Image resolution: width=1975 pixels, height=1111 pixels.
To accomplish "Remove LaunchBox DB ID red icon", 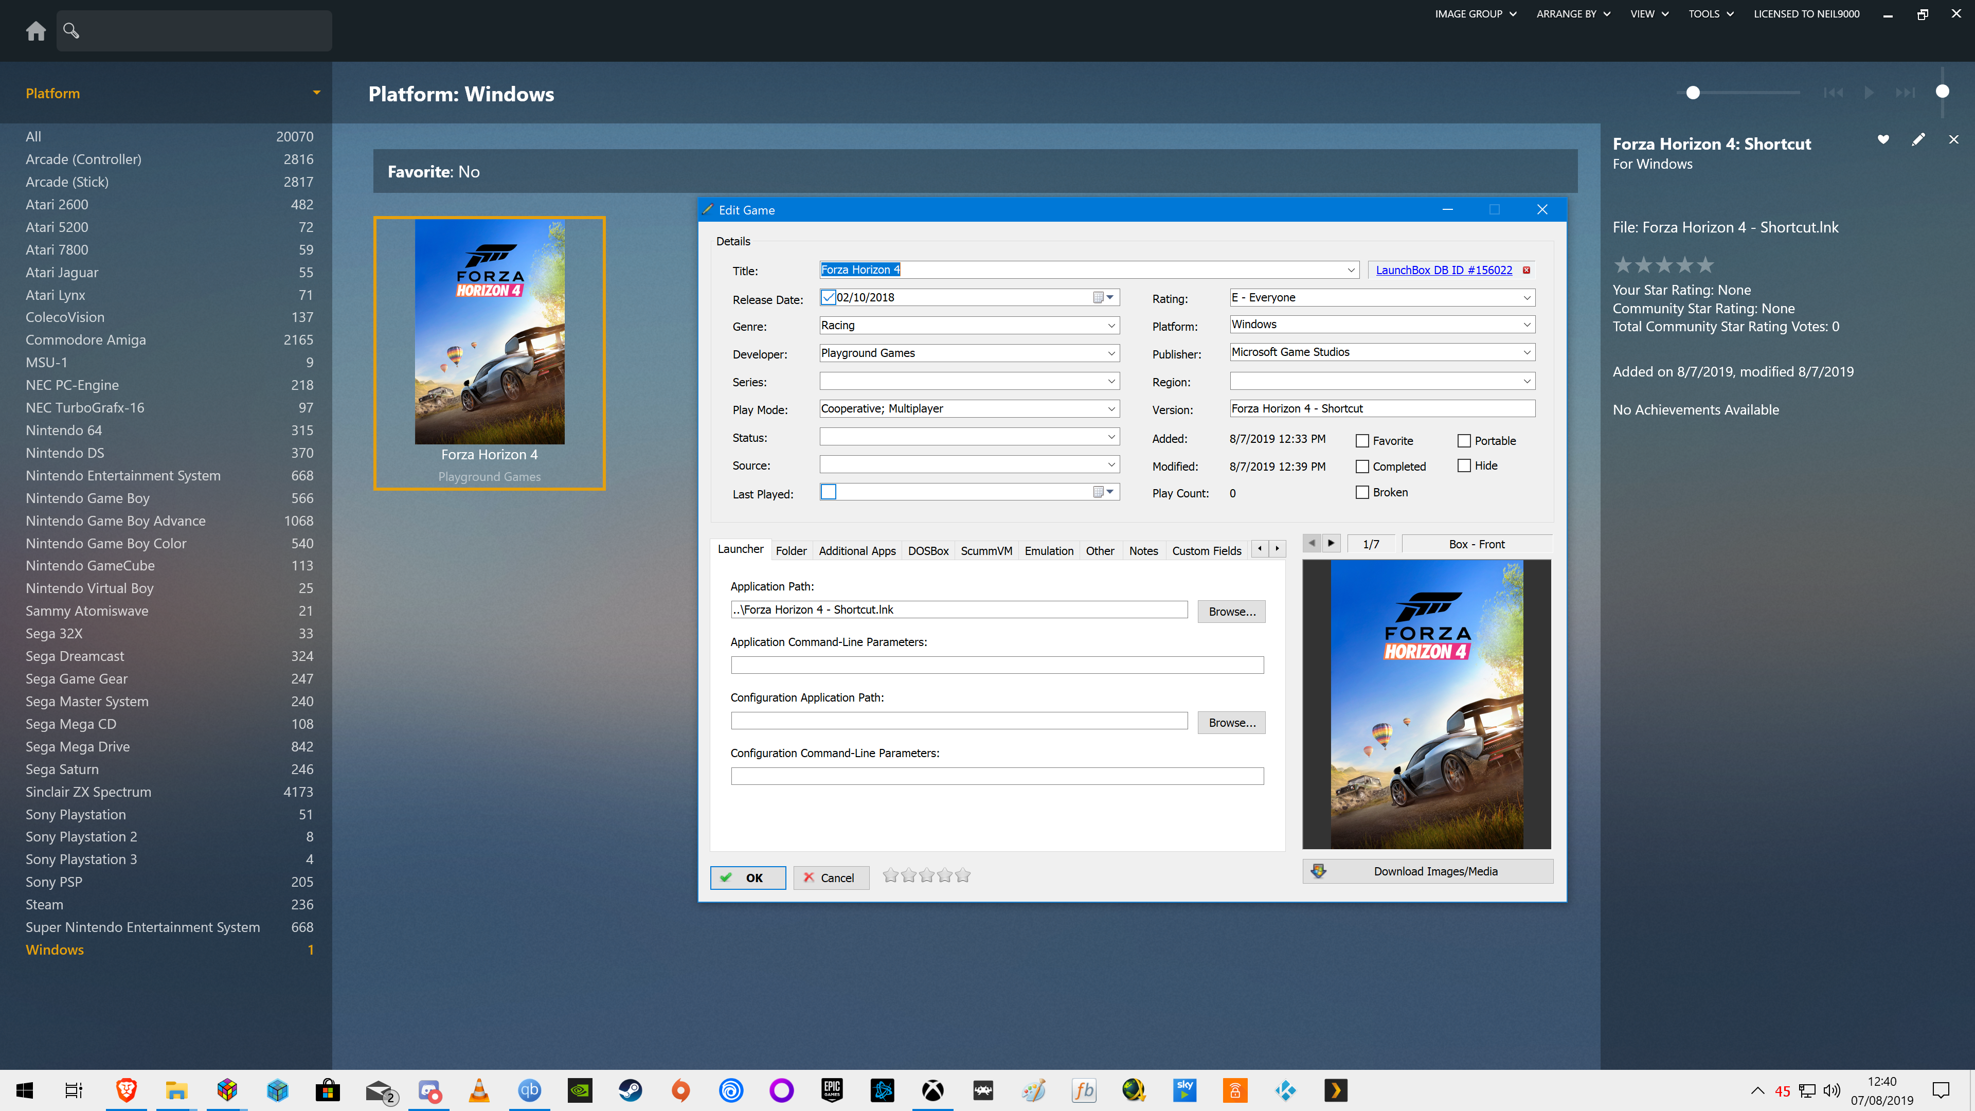I will pos(1527,270).
